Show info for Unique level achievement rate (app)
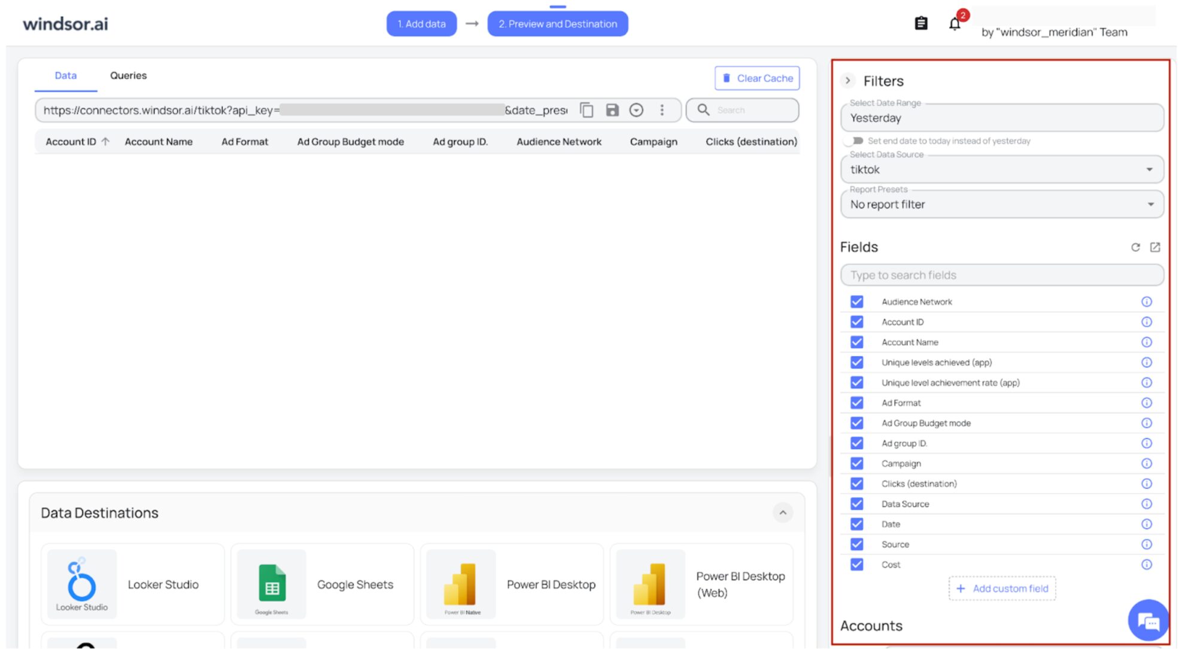 (x=1147, y=383)
